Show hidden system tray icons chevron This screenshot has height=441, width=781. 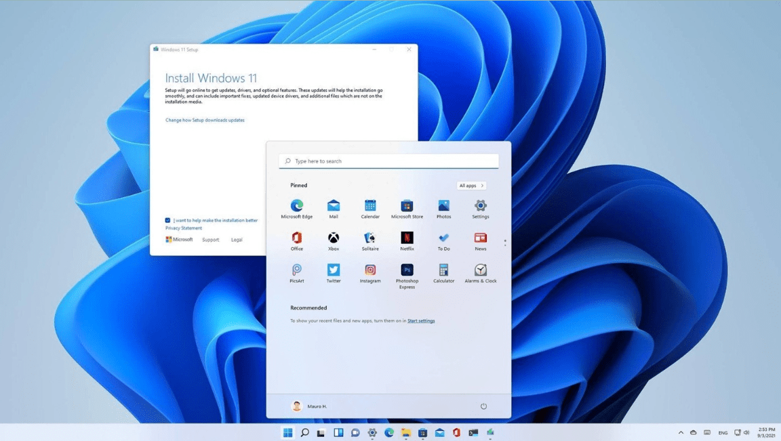[681, 433]
